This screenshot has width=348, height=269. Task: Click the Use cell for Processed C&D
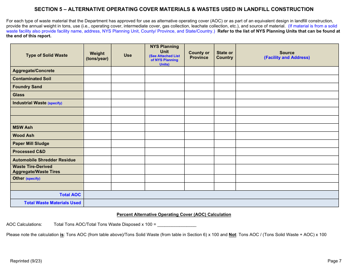(x=128, y=152)
